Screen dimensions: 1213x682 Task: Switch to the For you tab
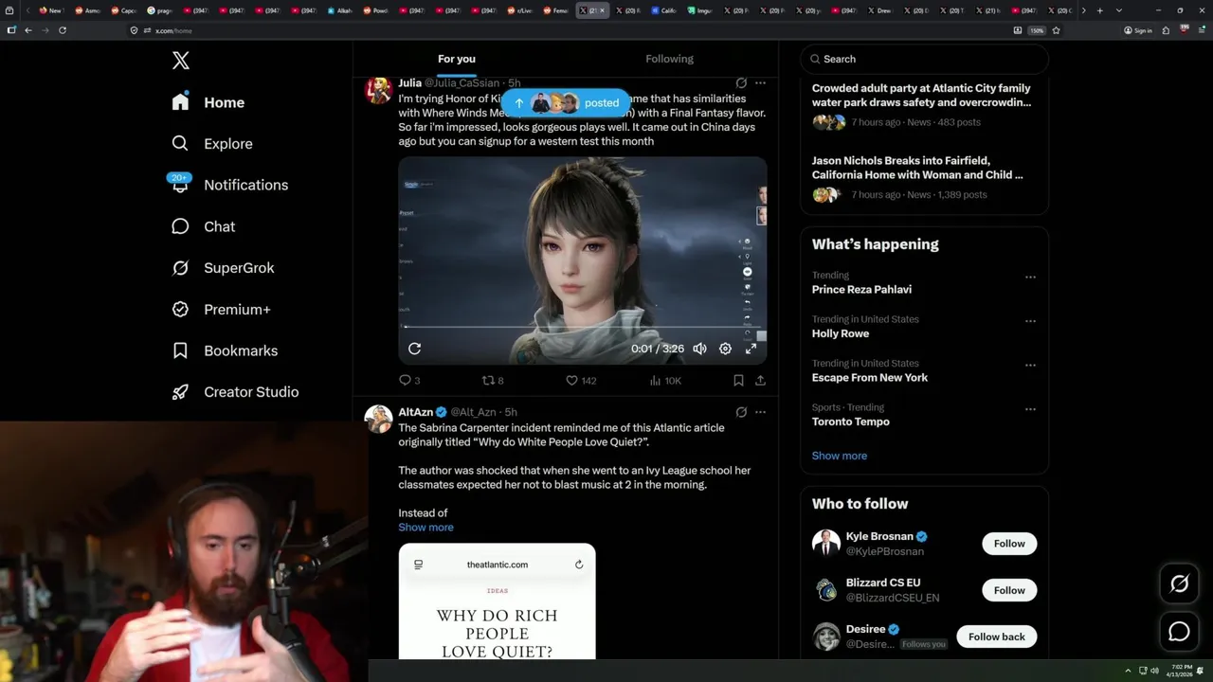457,59
